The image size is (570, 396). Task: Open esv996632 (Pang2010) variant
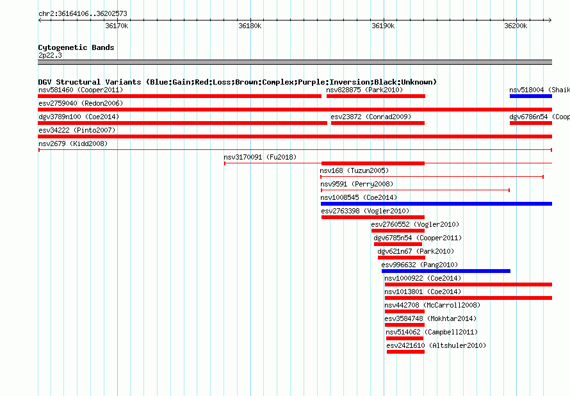point(419,265)
